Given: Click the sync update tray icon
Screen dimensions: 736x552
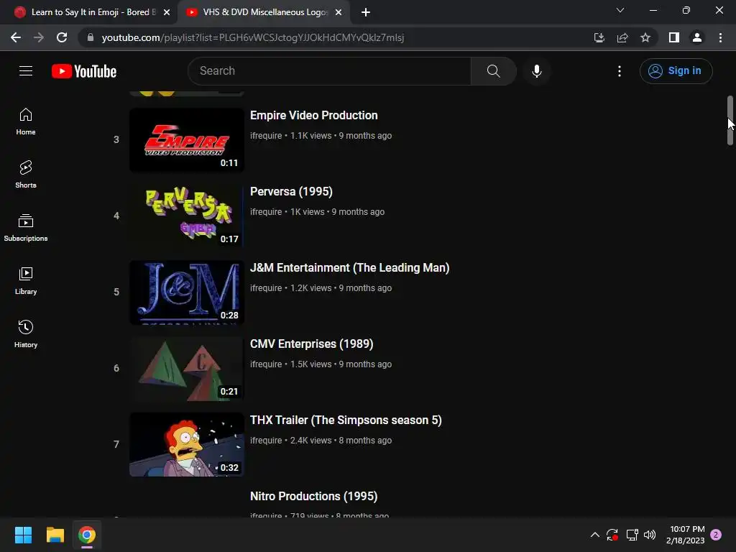Looking at the screenshot, I should [612, 535].
